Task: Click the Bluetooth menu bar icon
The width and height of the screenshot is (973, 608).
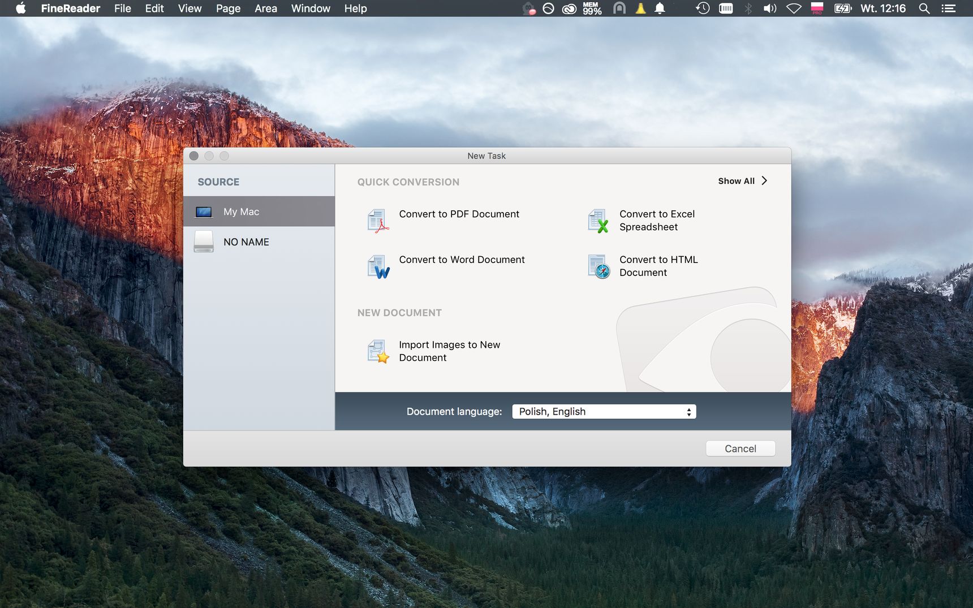Action: [x=748, y=8]
